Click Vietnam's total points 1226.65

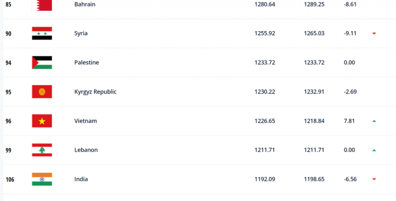(265, 121)
